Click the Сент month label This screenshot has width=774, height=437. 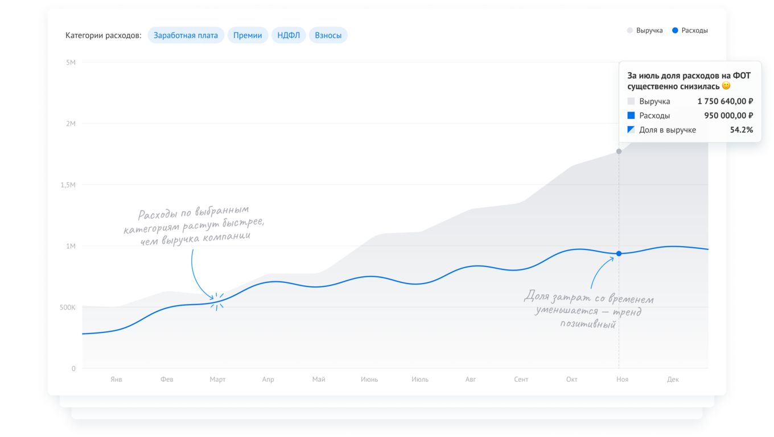[521, 379]
